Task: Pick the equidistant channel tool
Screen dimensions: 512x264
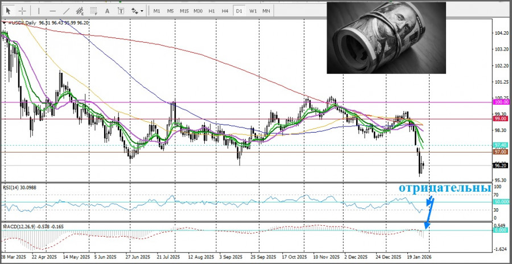Action: (x=81, y=11)
